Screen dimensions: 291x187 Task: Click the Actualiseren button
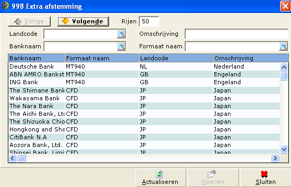click(160, 178)
